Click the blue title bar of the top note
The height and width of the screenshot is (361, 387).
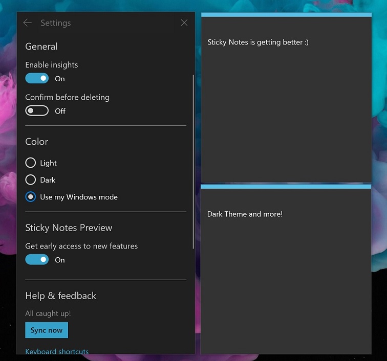click(286, 15)
